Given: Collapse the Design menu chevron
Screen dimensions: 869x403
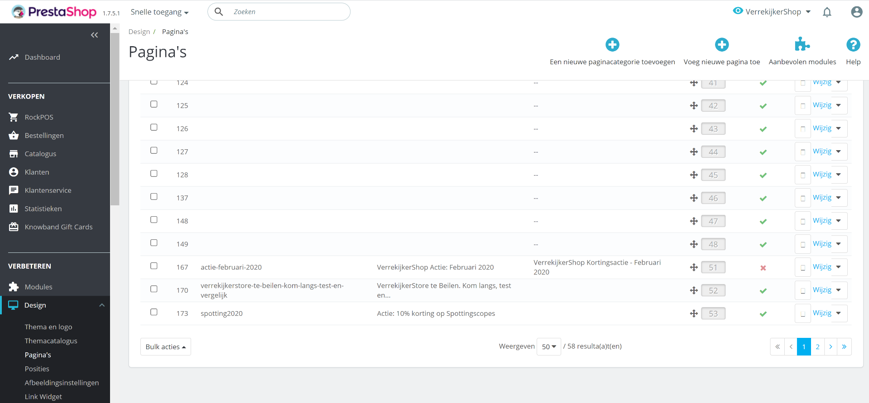Looking at the screenshot, I should [102, 305].
